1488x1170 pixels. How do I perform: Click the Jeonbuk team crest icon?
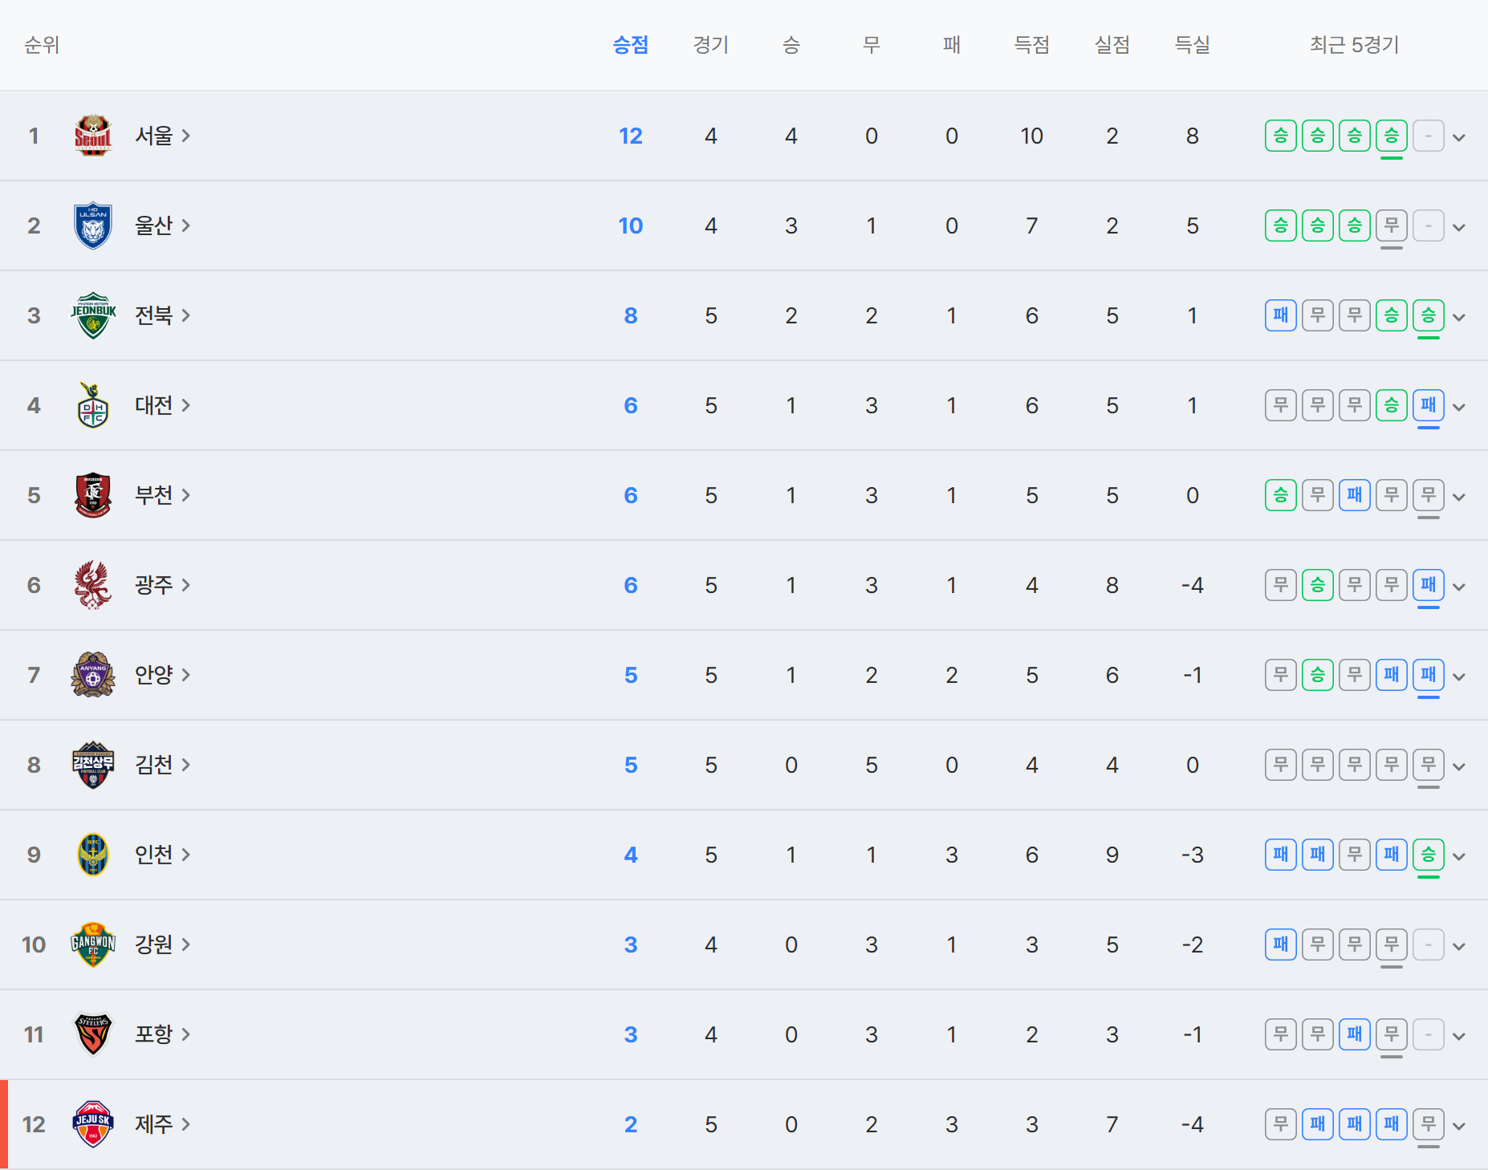coord(93,315)
